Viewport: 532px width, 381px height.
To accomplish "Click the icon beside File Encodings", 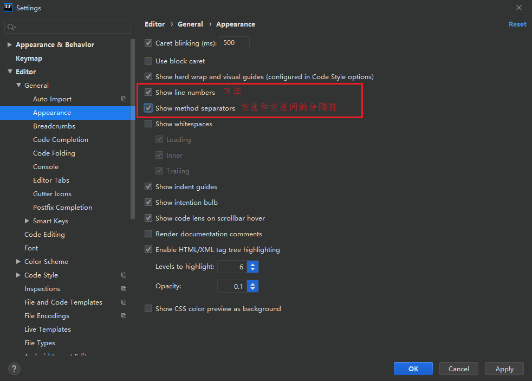I will click(x=124, y=316).
